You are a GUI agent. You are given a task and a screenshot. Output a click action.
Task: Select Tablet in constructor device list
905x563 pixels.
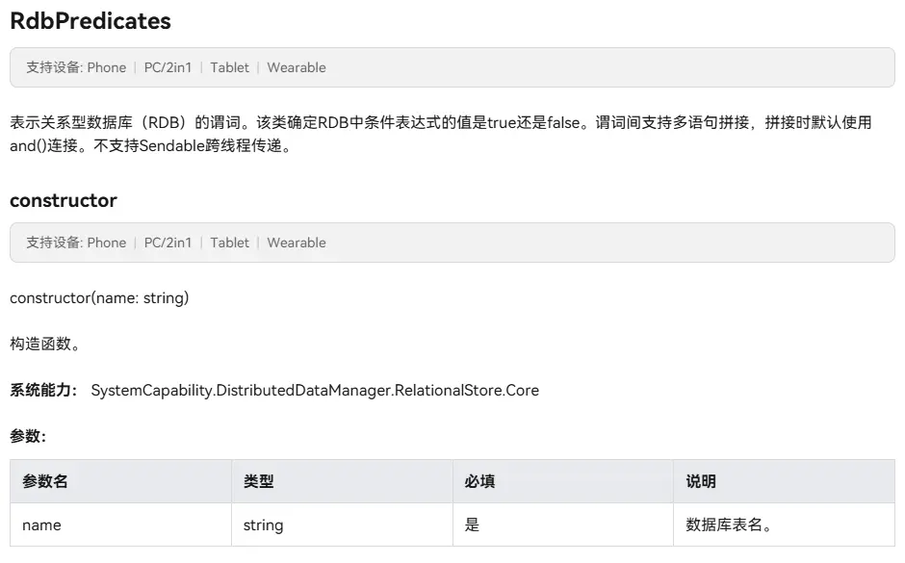pos(229,243)
